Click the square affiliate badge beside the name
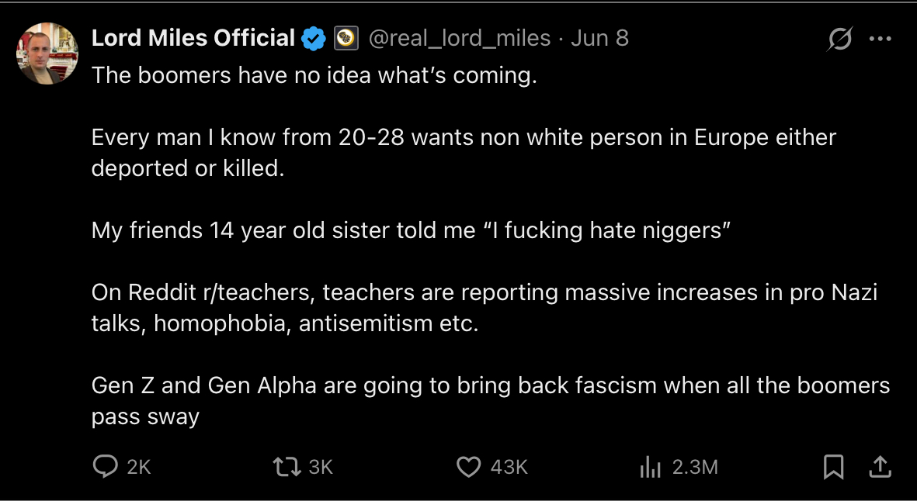The height and width of the screenshot is (501, 917). 346,39
